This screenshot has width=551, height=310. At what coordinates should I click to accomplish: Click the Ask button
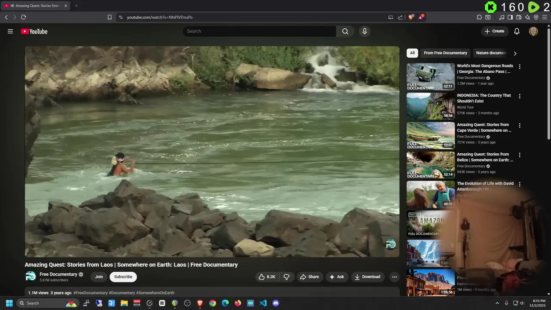coord(337,277)
